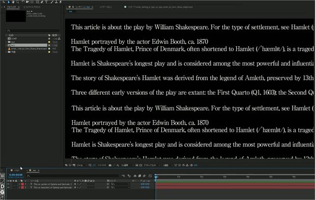
Task: Select the Rectangle shape tool
Action: (37, 2)
